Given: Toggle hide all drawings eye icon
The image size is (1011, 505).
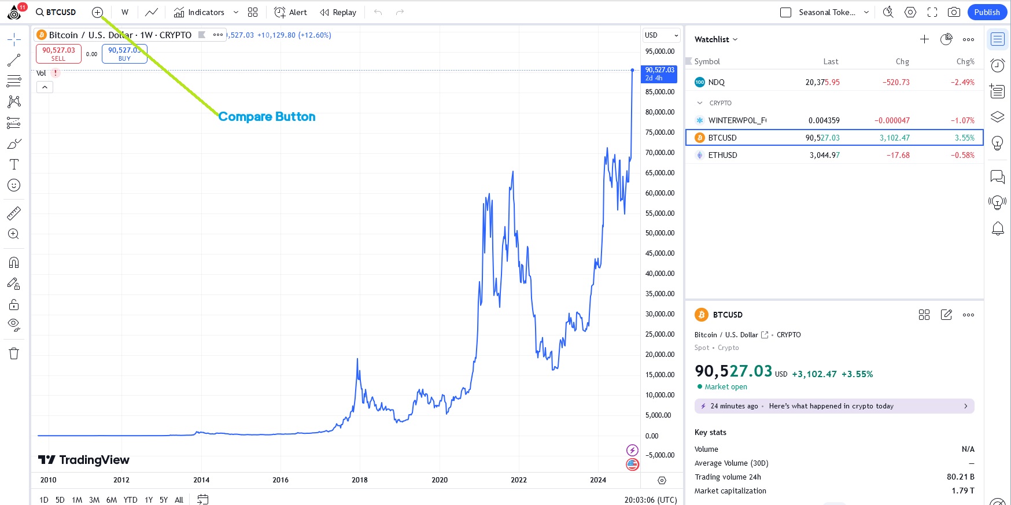Looking at the screenshot, I should point(14,324).
